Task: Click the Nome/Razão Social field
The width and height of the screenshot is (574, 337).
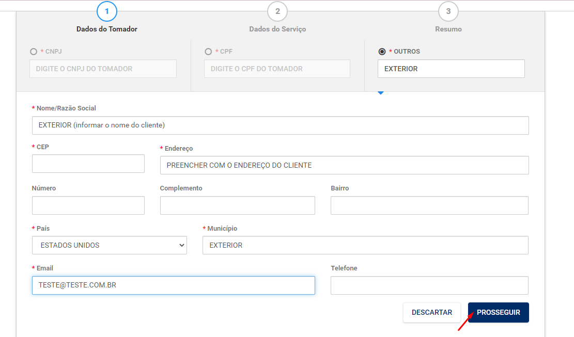Action: tap(281, 125)
